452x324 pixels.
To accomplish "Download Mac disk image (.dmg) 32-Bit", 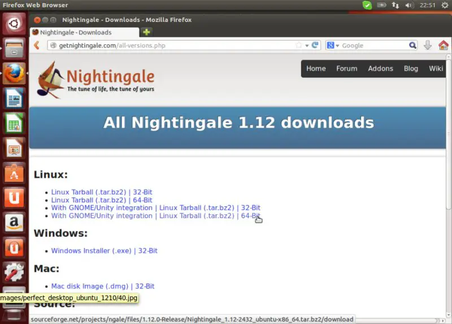I will point(103,286).
